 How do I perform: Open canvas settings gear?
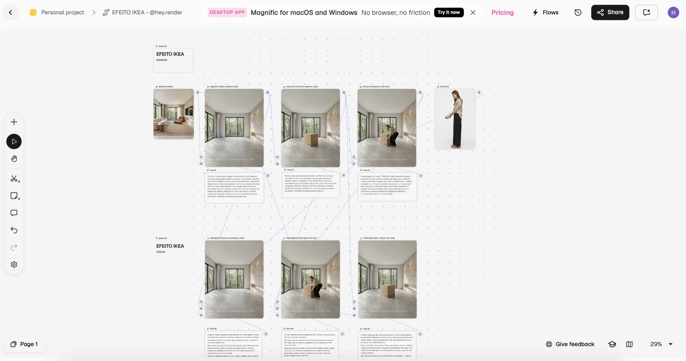[x=14, y=264]
